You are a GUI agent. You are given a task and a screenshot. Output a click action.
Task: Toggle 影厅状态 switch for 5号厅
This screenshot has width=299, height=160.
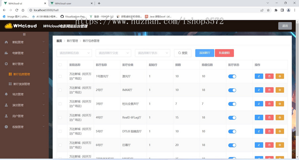point(232,131)
